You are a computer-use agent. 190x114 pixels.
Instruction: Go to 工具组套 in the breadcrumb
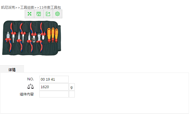pyautogui.click(x=27, y=8)
